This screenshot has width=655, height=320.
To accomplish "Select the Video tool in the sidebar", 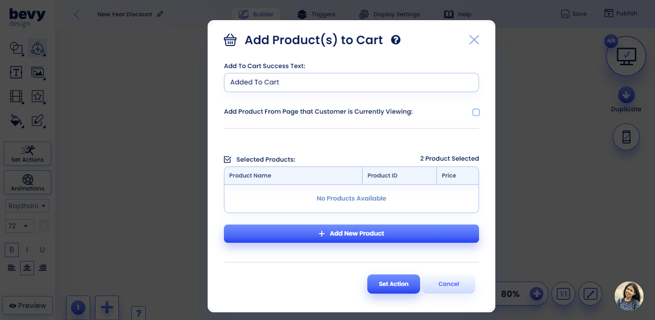I will (16, 96).
